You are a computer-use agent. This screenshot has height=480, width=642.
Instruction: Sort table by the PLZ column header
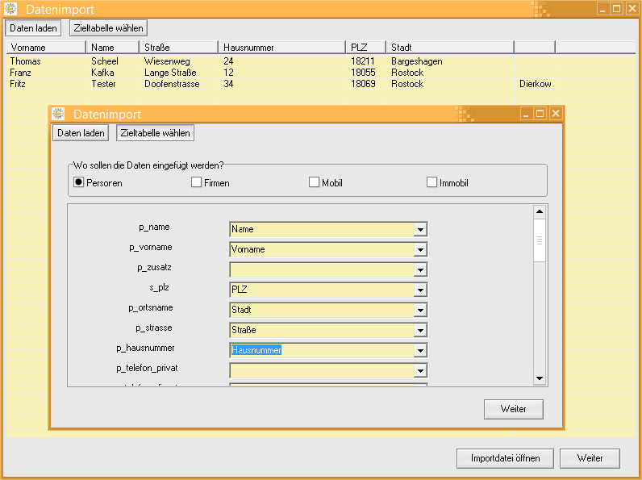(x=365, y=48)
